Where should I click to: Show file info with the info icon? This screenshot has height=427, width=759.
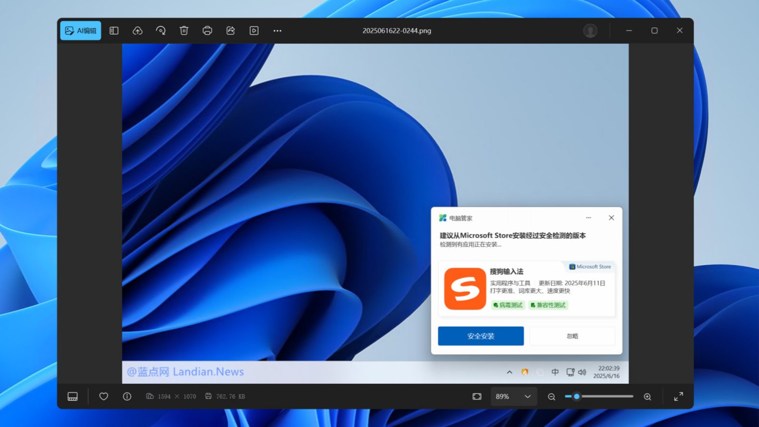tap(127, 397)
